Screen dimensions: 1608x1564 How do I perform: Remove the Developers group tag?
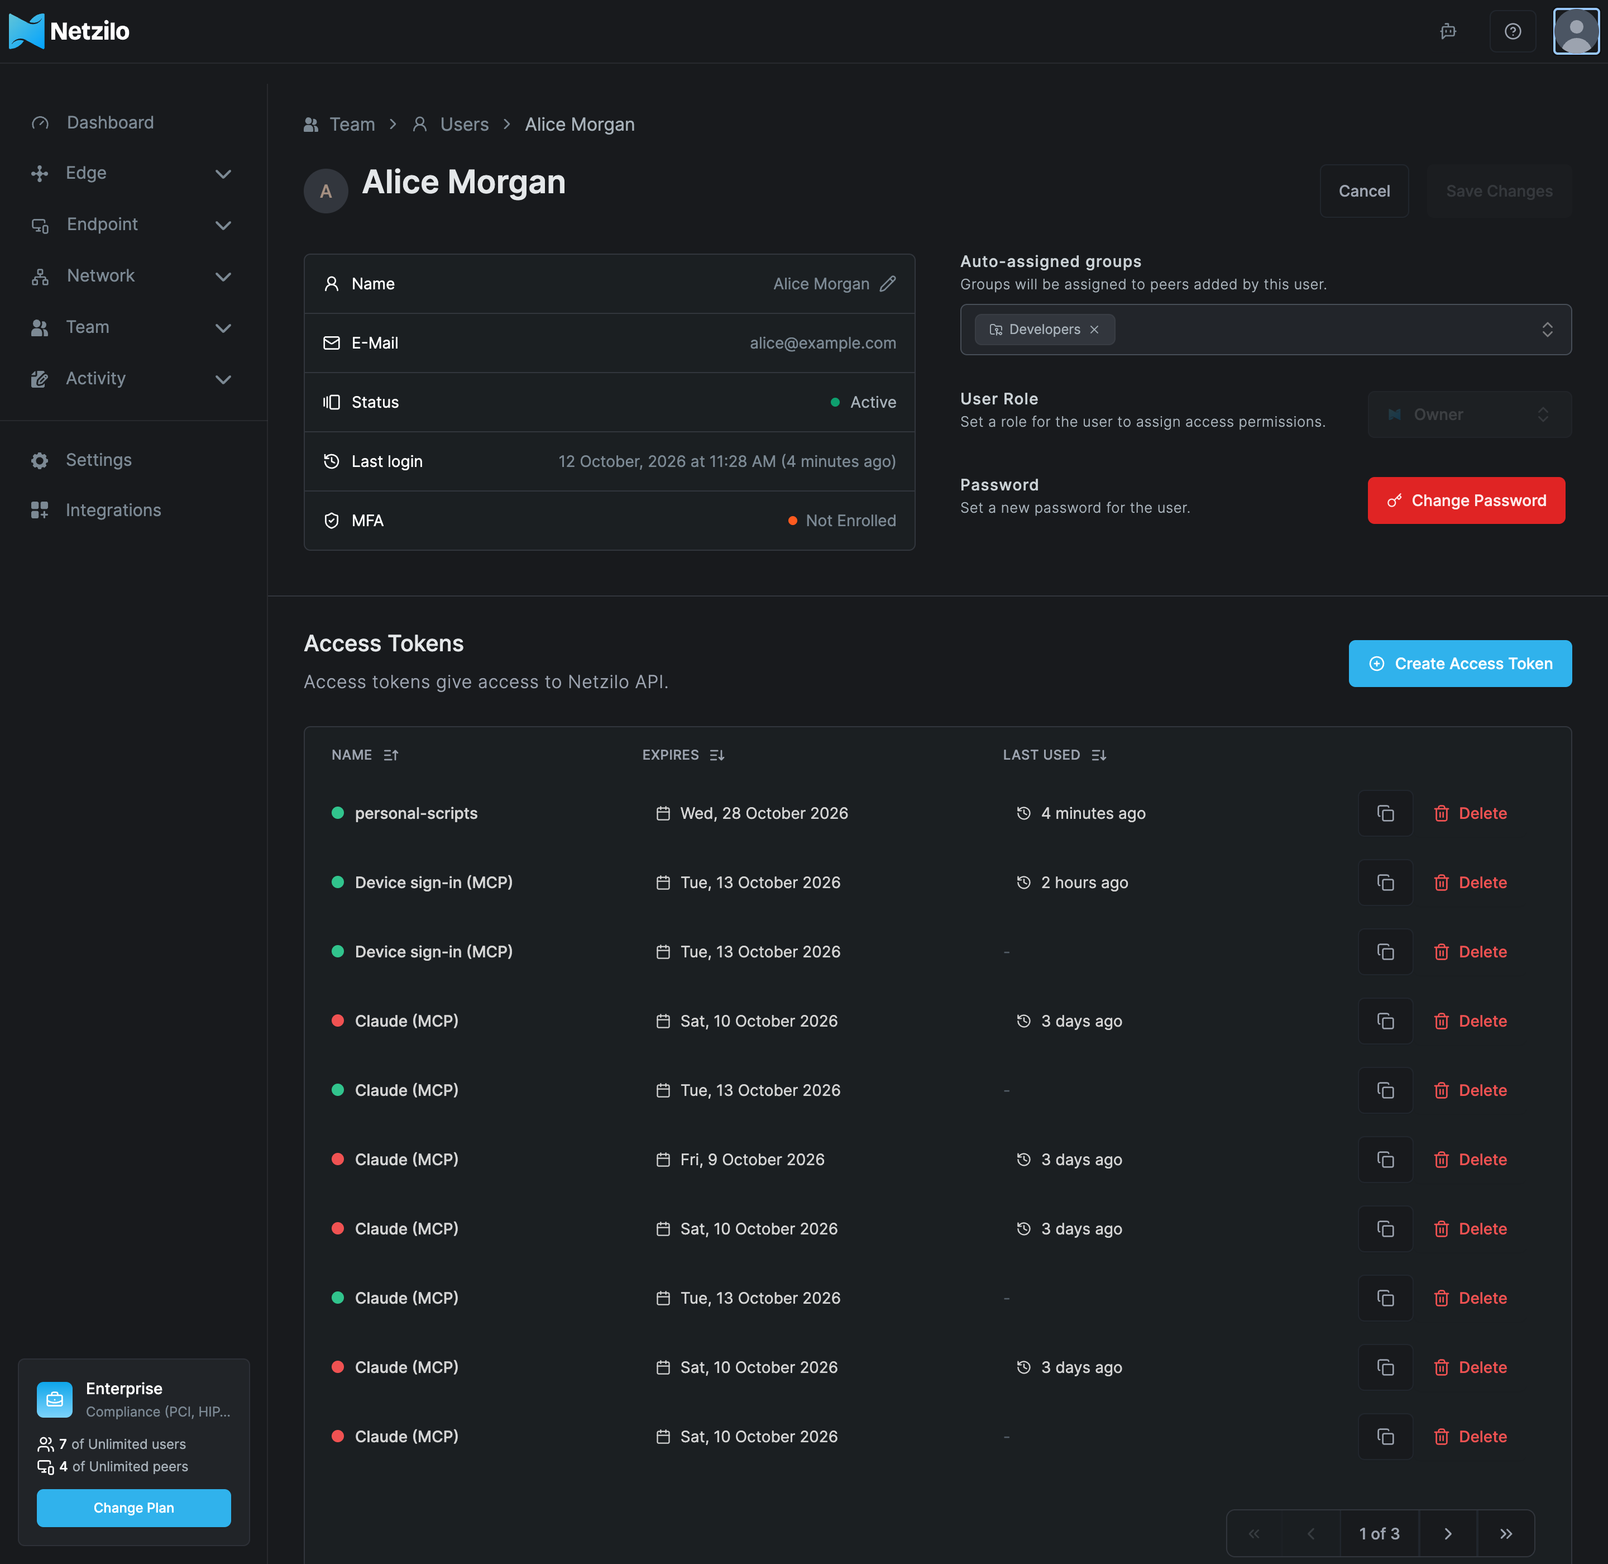(x=1094, y=330)
